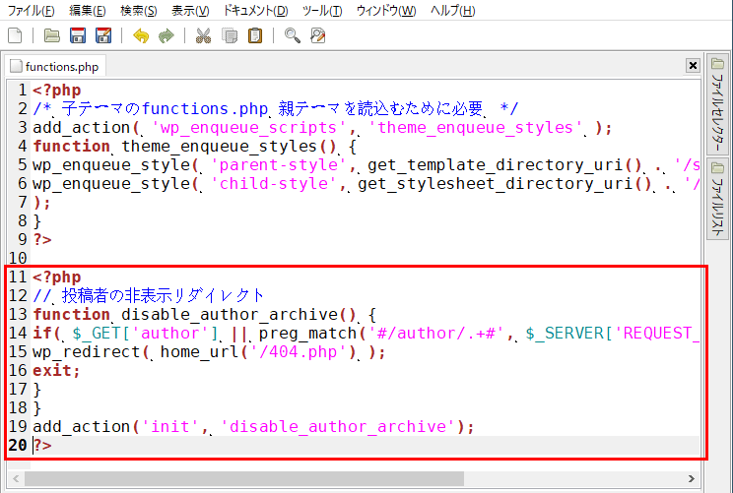Click the exit; statement on line 16

pos(56,370)
